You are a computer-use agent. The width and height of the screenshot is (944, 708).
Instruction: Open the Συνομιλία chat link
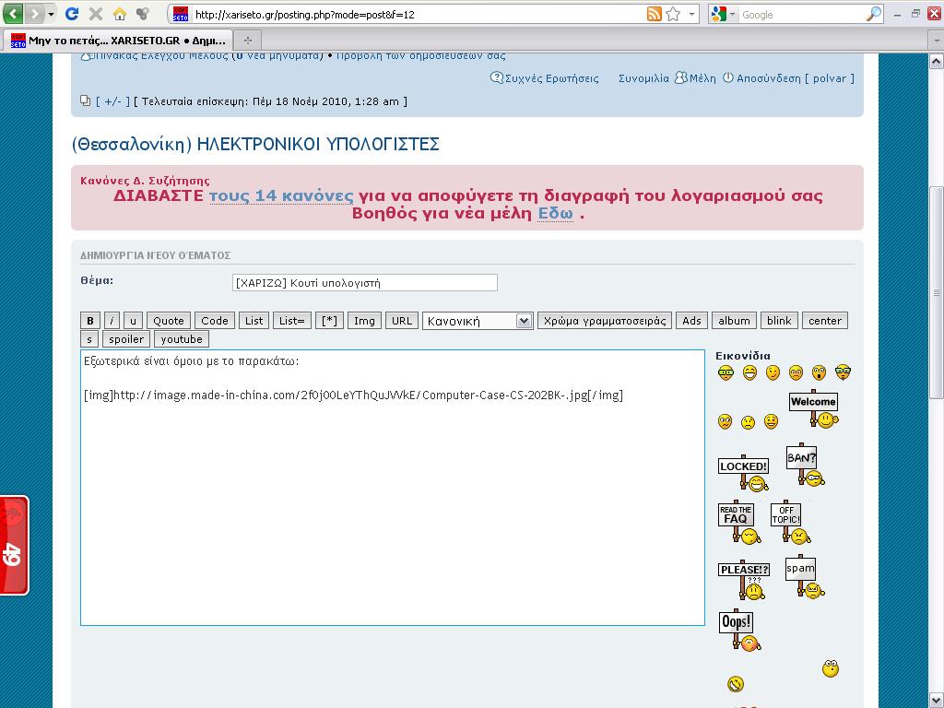point(643,78)
